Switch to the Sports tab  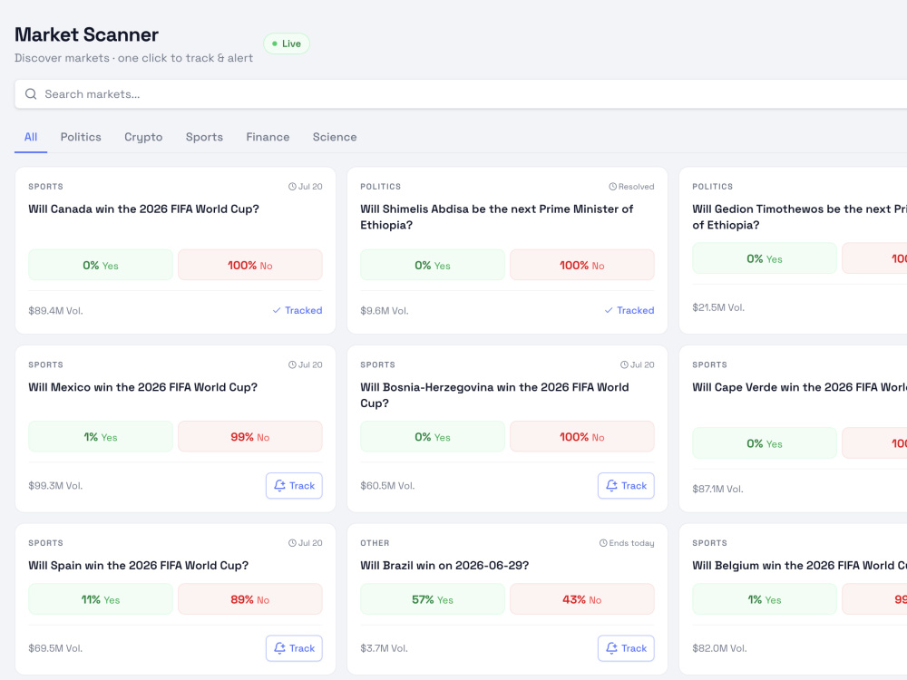204,137
